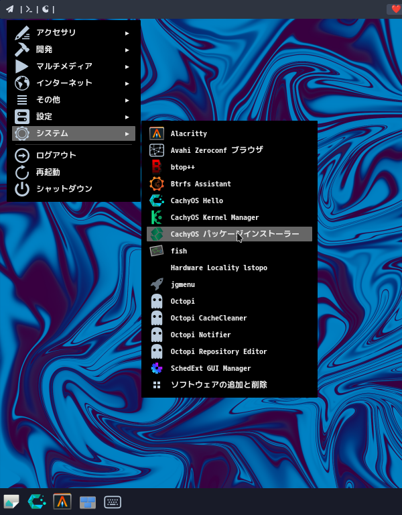This screenshot has width=402, height=515.
Task: Open the 設定 menu category
Action: pos(74,117)
